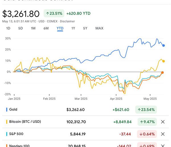This screenshot has height=147, width=171.
Task: Click the Bitcoin price 102,312.70
Action: pyautogui.click(x=76, y=122)
